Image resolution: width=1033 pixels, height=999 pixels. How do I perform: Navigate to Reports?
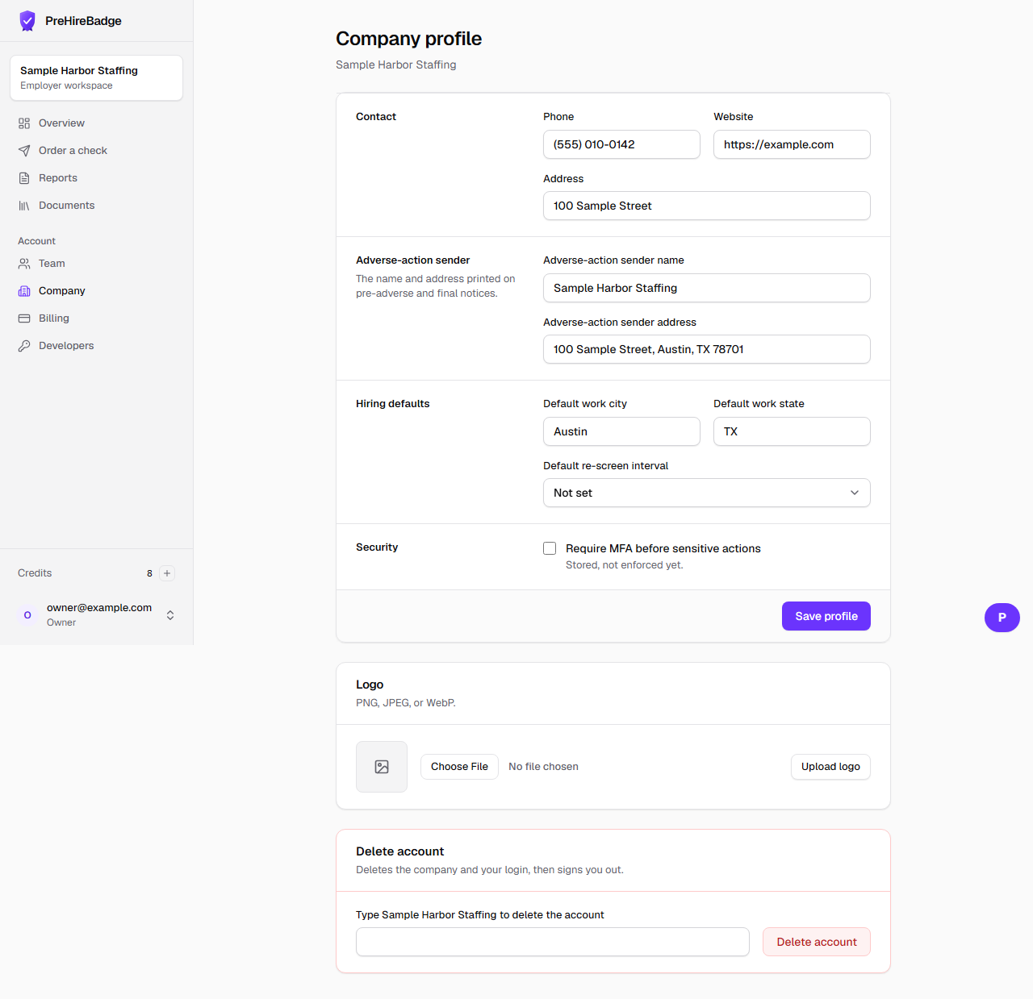tap(97, 178)
